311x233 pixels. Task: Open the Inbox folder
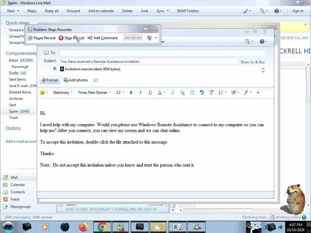21,60
